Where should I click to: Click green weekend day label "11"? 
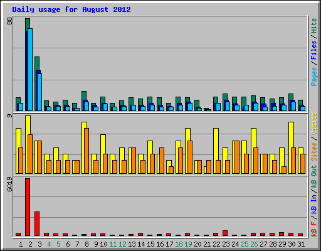click(113, 244)
